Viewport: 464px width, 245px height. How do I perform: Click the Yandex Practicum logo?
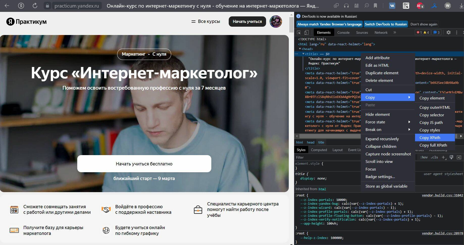[27, 22]
